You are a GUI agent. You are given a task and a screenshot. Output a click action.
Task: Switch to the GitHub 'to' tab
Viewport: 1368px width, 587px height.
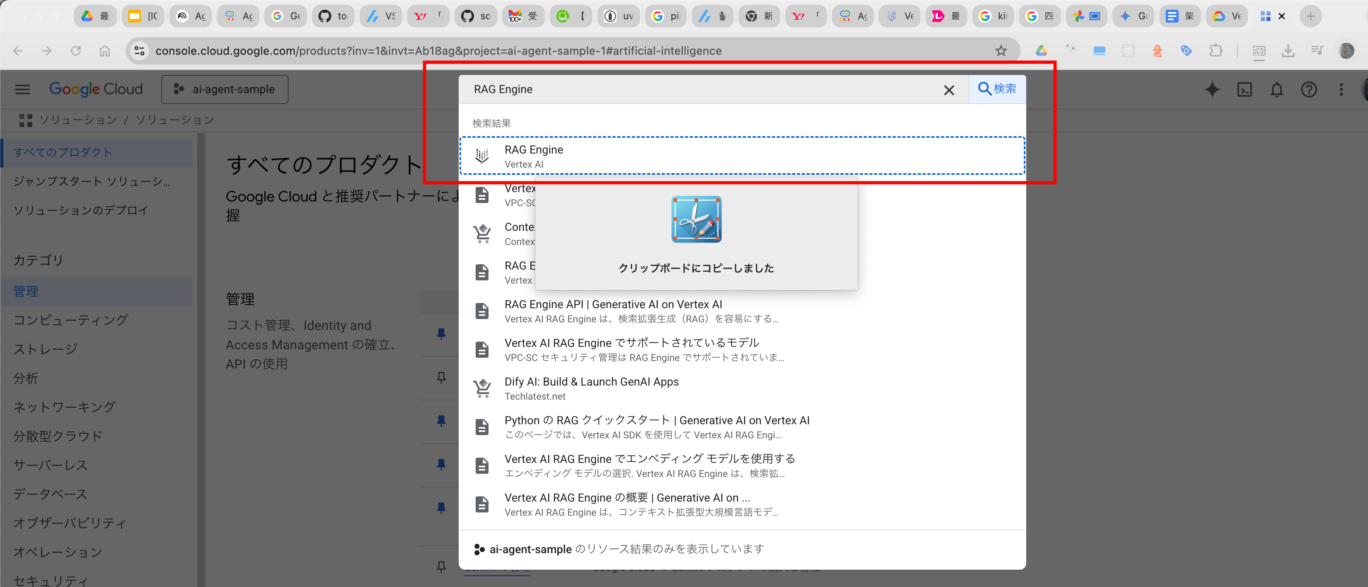(333, 17)
